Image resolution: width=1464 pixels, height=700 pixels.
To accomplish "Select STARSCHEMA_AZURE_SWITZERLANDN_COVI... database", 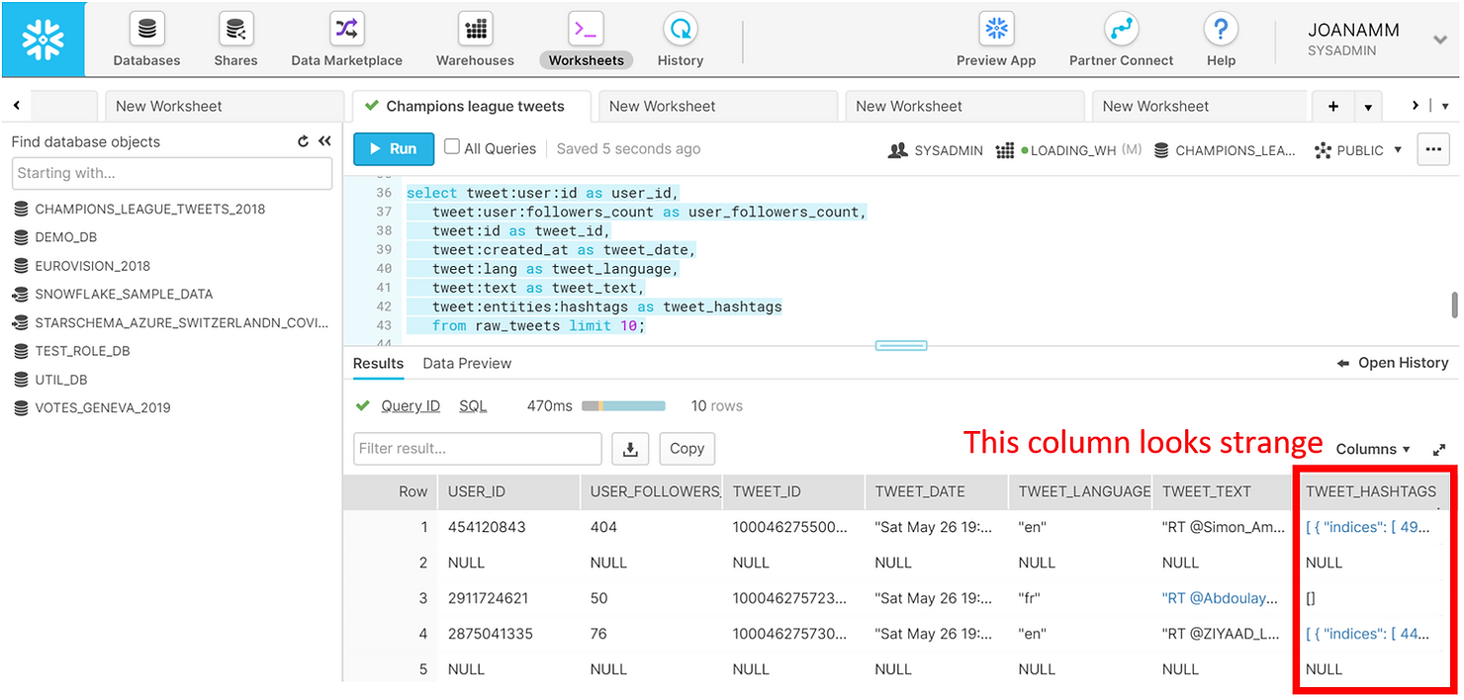I will point(171,322).
